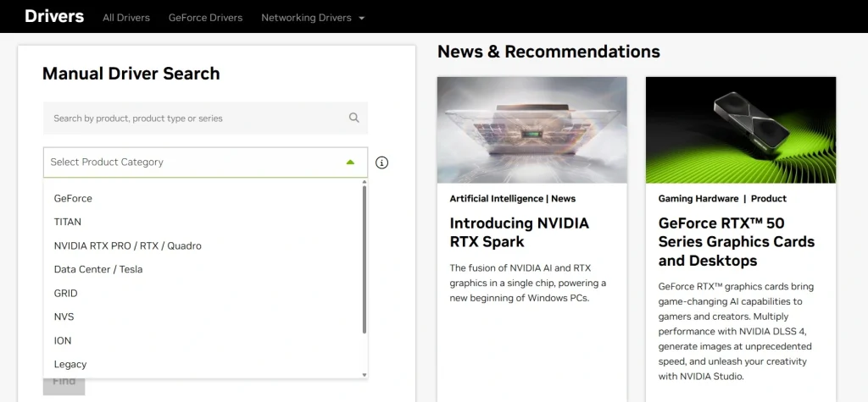Click the search magnifier icon
868x402 pixels.
tap(353, 118)
